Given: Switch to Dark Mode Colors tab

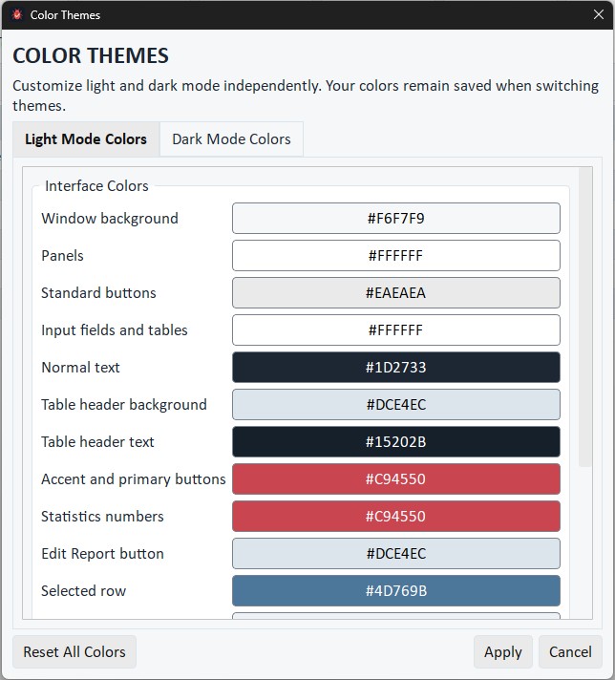Looking at the screenshot, I should click(x=231, y=139).
